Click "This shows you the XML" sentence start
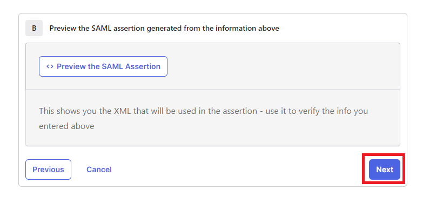The width and height of the screenshot is (423, 197). click(x=85, y=111)
